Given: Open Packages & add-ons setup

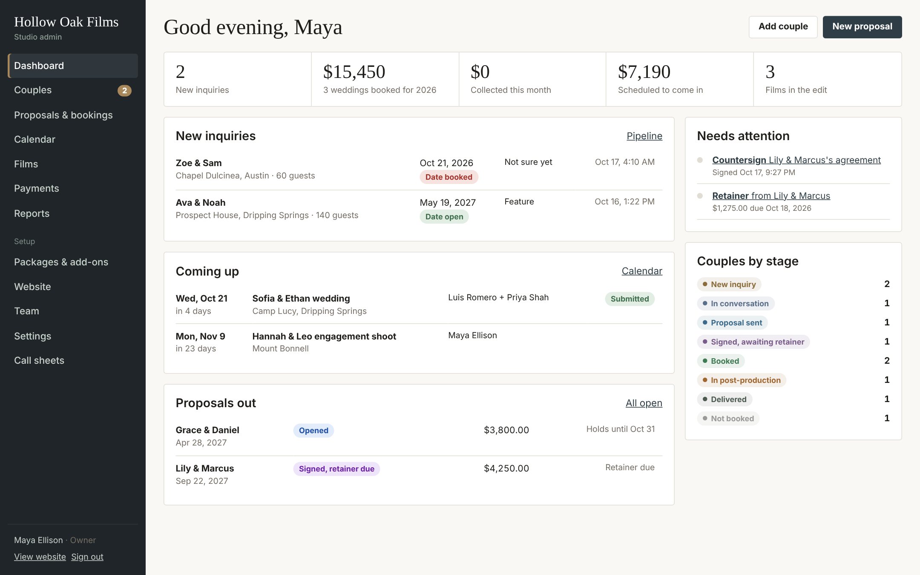Looking at the screenshot, I should pyautogui.click(x=73, y=262).
